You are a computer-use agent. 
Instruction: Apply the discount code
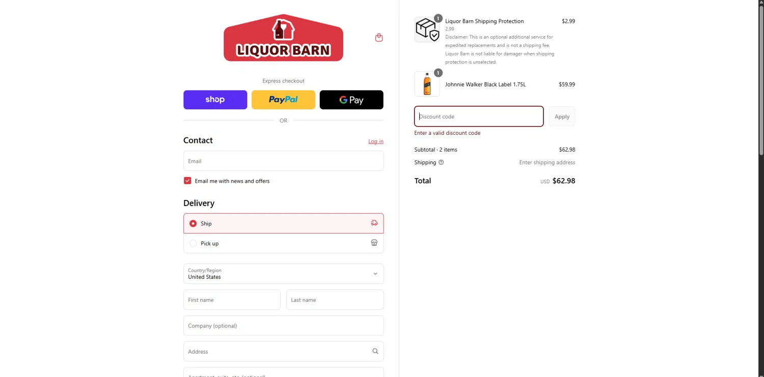(562, 117)
